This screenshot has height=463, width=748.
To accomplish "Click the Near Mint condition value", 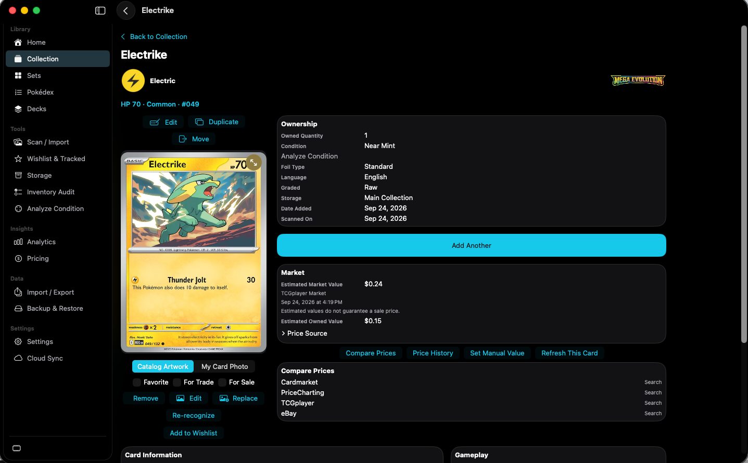I will click(379, 145).
